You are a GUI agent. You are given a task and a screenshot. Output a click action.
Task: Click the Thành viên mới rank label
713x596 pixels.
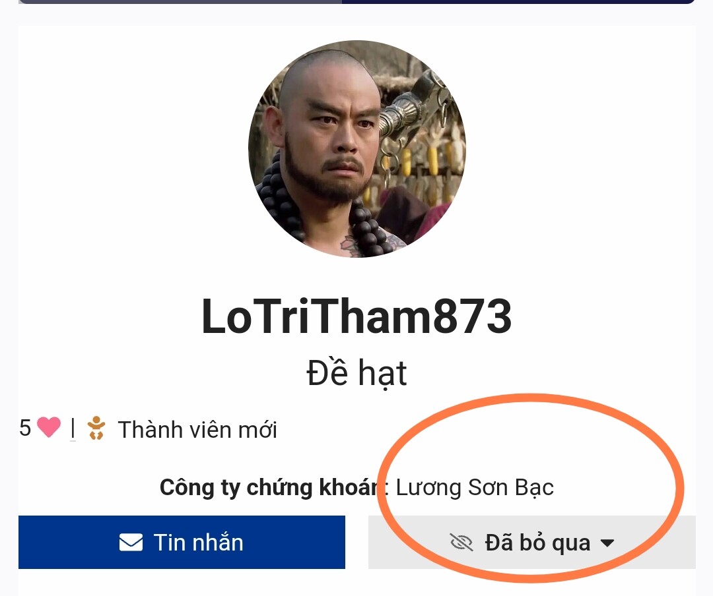tap(197, 430)
